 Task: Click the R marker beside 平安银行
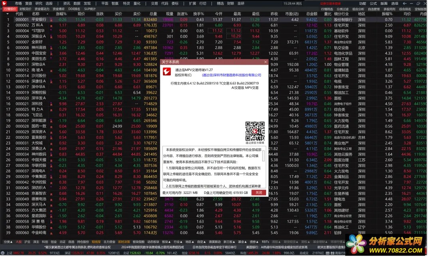pos(51,20)
